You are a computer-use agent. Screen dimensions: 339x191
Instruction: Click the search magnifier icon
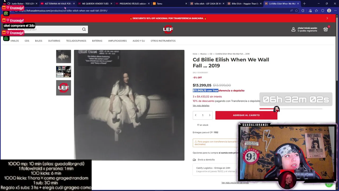(84, 29)
